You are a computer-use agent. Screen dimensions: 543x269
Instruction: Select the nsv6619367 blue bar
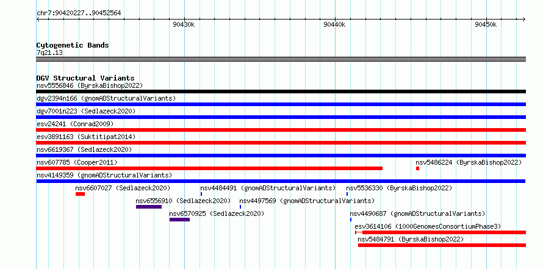click(281, 156)
